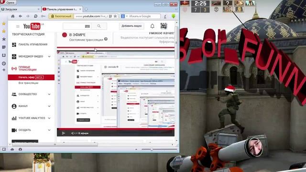Mute the live preview player volume

72,133
